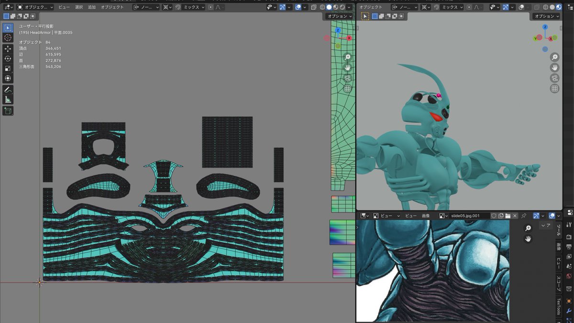
Task: Click pan hand icon in image editor
Action: [x=528, y=239]
